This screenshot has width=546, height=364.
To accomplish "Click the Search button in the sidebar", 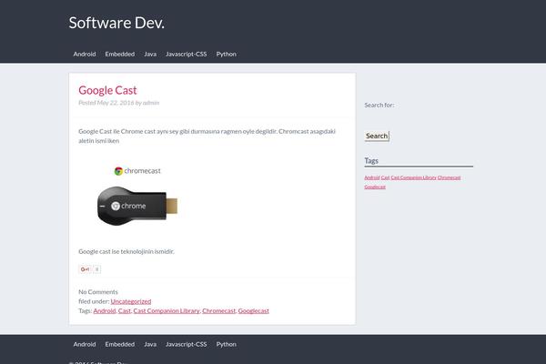I will tap(377, 136).
